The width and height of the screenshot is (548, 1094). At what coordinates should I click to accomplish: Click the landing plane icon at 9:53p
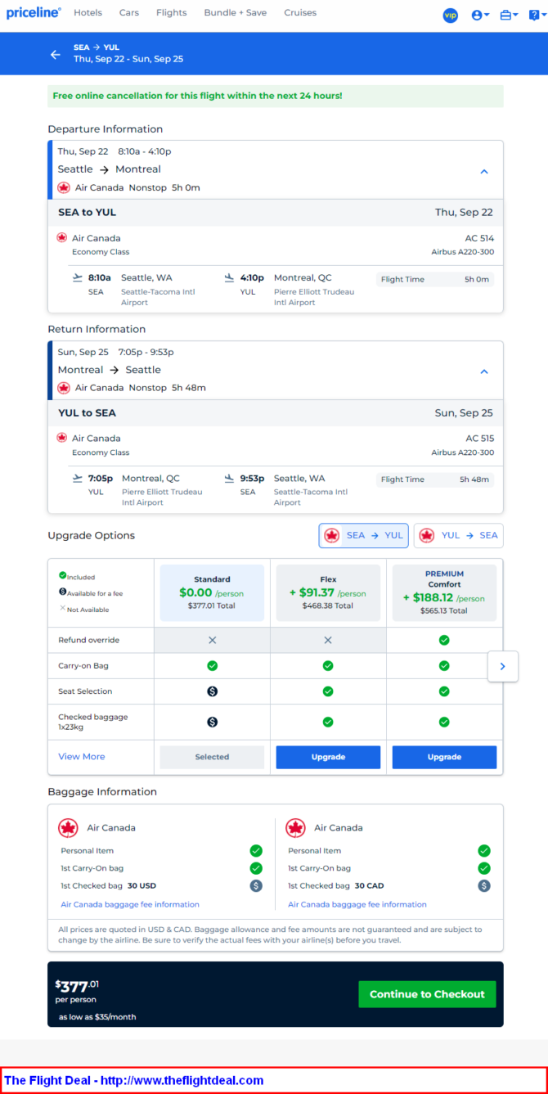point(230,478)
